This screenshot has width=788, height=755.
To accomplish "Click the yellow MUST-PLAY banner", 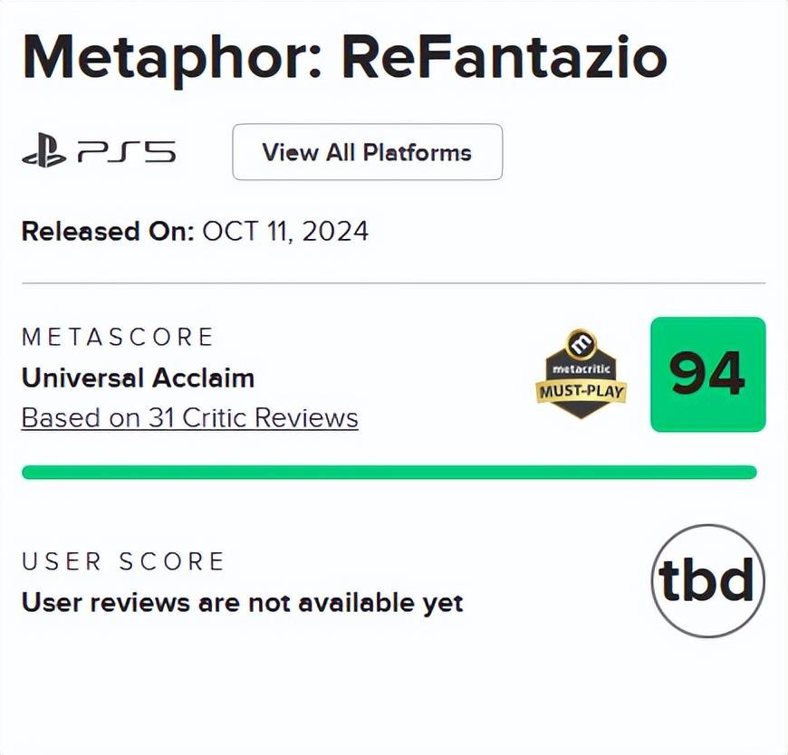I will pos(581,393).
